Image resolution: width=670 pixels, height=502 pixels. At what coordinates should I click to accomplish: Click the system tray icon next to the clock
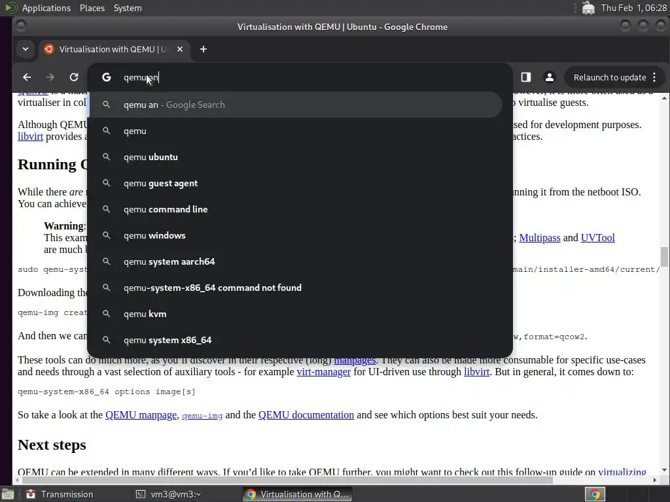click(x=588, y=8)
